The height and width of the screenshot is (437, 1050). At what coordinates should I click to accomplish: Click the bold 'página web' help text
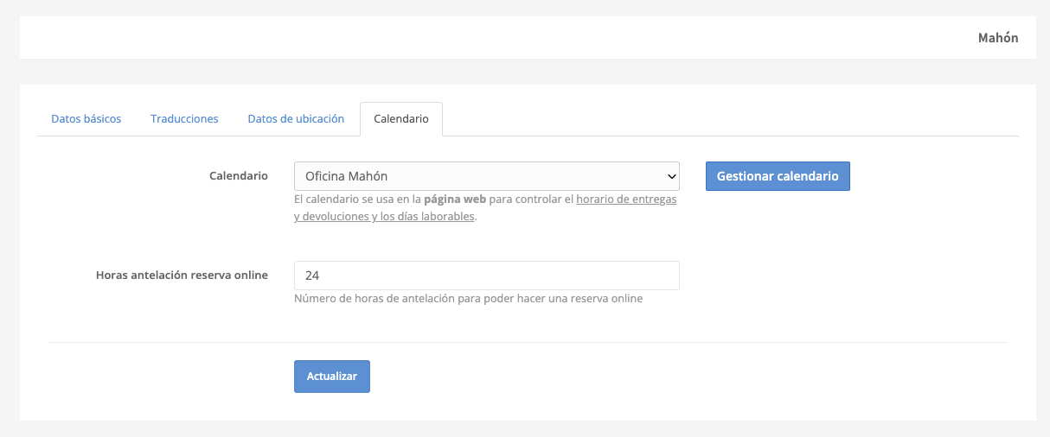point(454,199)
